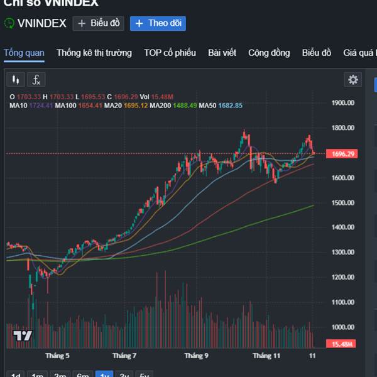Open chart settings gear
The image size is (377, 377).
(x=353, y=80)
